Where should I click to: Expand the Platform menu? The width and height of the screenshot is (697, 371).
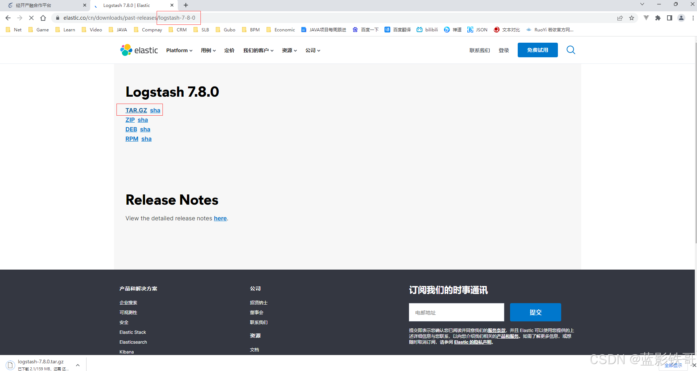[x=179, y=50]
